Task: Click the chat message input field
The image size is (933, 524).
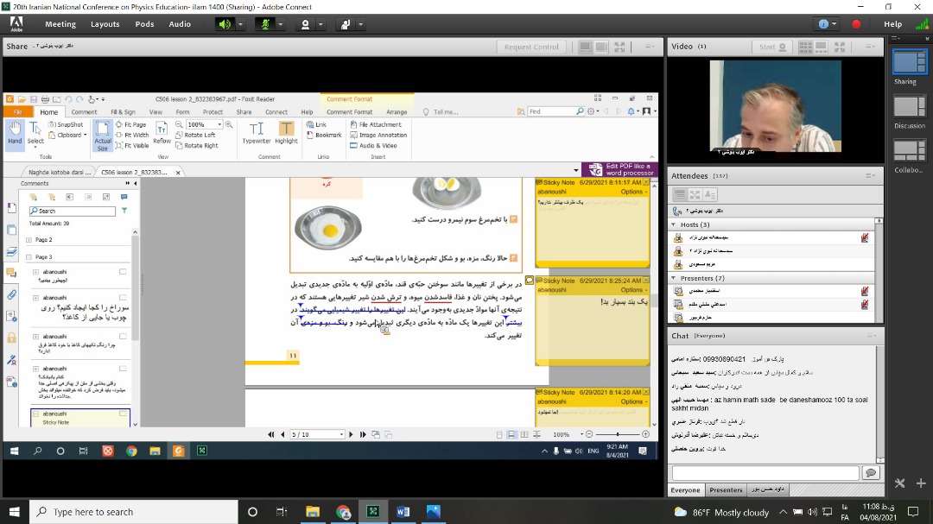Action: [765, 472]
